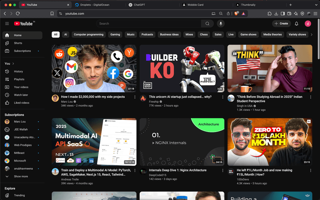This screenshot has height=200, width=320.
Task: Open the account avatar menu
Action: pos(308,24)
